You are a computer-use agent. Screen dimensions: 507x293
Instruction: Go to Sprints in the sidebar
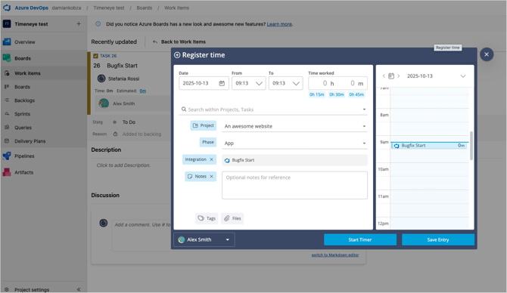pyautogui.click(x=22, y=114)
